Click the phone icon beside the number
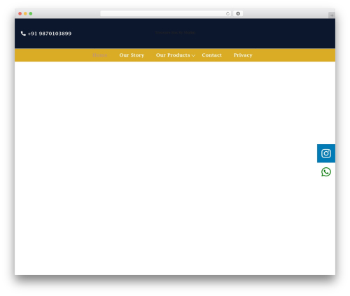 click(23, 34)
